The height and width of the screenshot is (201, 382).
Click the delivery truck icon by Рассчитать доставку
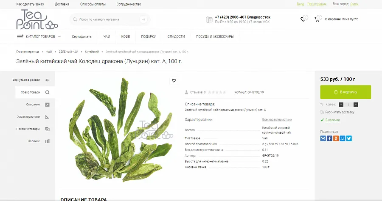point(322,112)
